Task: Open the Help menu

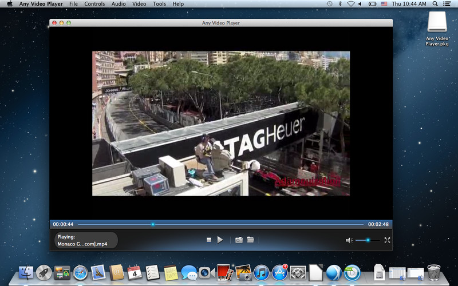Action: [178, 4]
